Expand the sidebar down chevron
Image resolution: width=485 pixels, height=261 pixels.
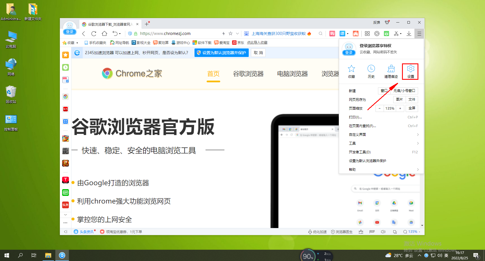click(x=65, y=215)
